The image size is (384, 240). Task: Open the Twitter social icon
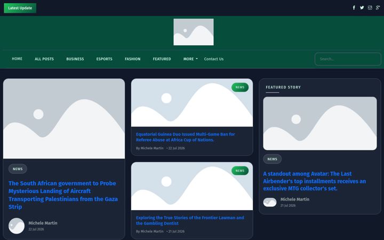[x=362, y=7]
